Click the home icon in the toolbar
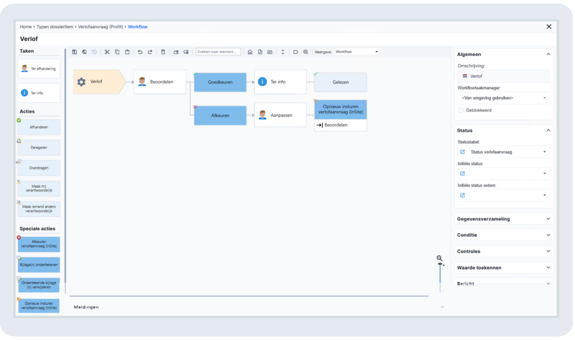Image resolution: width=575 pixels, height=340 pixels. 250,52
